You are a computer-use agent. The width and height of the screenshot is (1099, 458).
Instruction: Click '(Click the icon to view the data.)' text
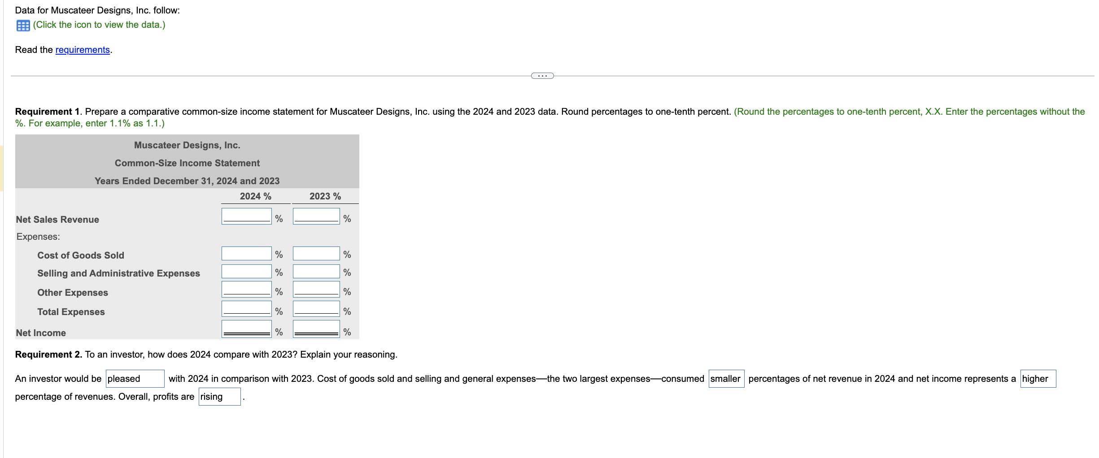click(x=99, y=25)
